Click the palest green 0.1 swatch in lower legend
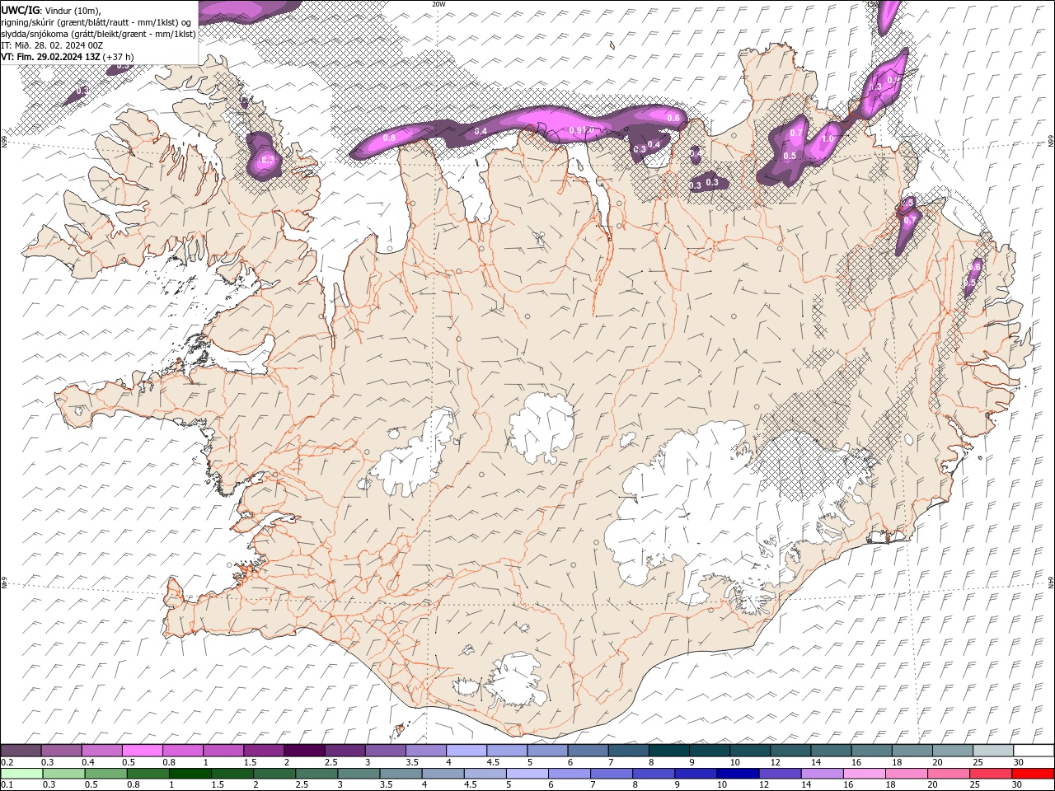Image resolution: width=1055 pixels, height=791 pixels. click(x=21, y=774)
